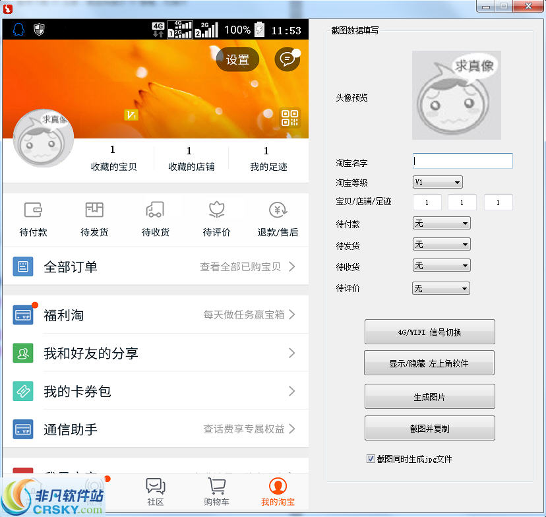Open 查话费享专属权益 link
Viewport: 546px width, 517px height.
244,429
